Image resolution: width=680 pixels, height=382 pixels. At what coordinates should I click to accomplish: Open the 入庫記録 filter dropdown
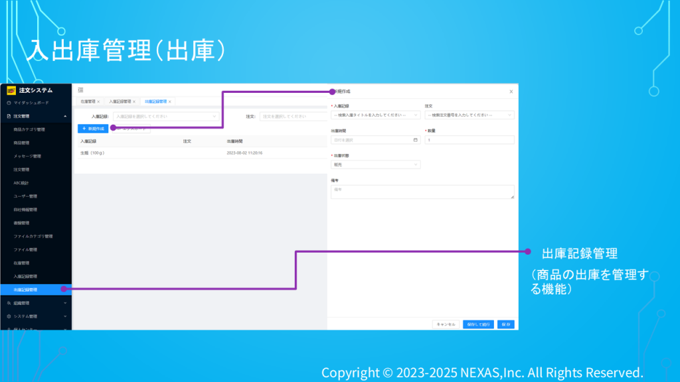[x=165, y=116]
